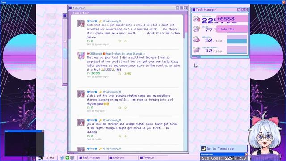Maximize the Task Manager window
286x161 pixels.
[242, 10]
